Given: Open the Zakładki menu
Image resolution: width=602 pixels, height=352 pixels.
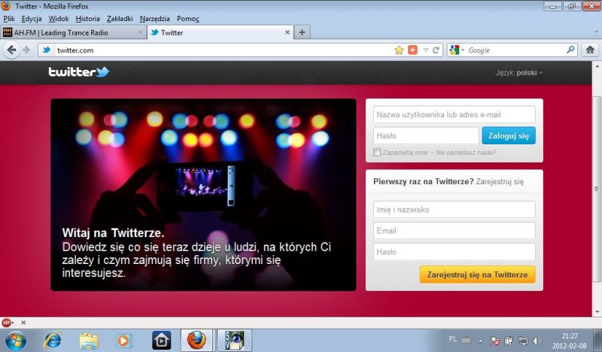Looking at the screenshot, I should pyautogui.click(x=120, y=18).
